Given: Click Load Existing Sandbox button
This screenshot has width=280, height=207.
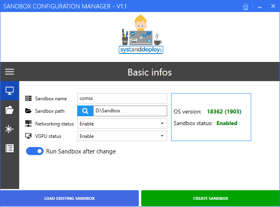Looking at the screenshot, I should (70, 198).
